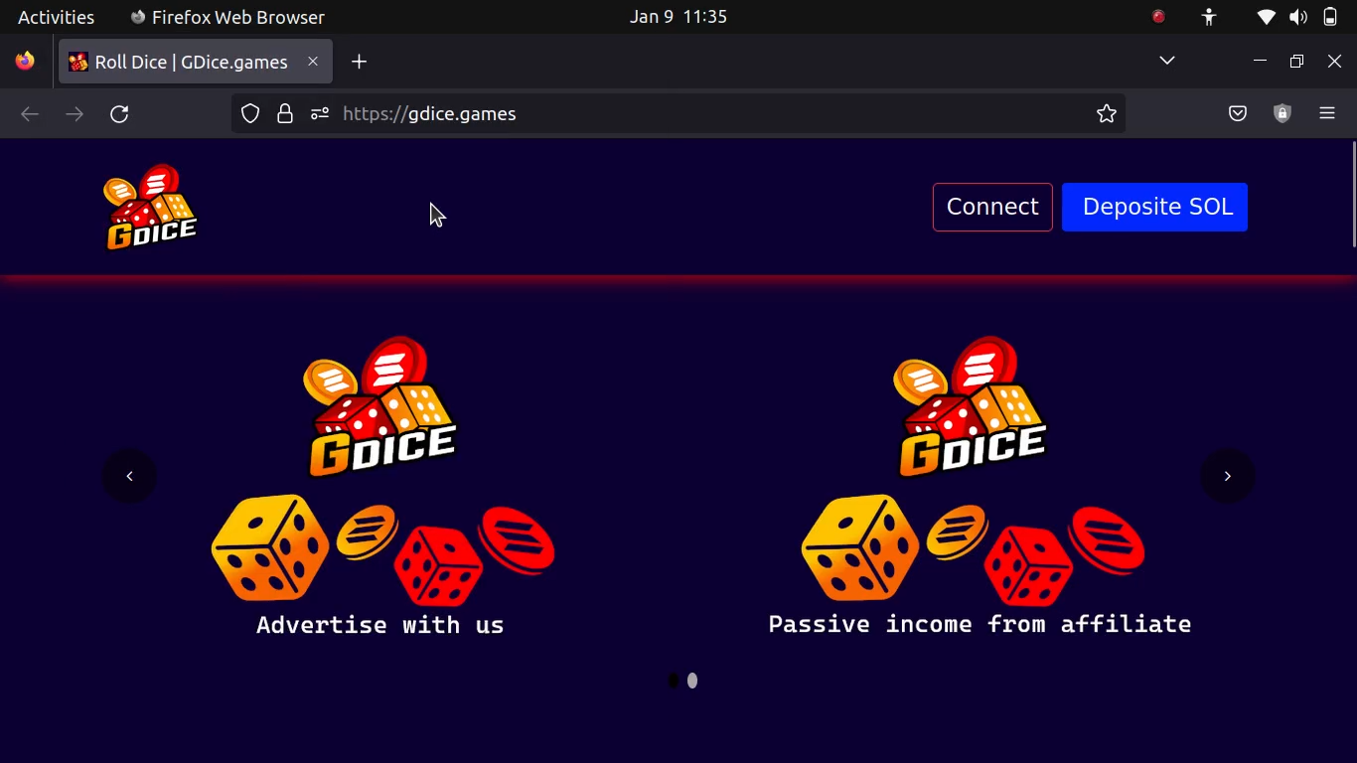Open the Save to Pocket icon

point(1238,113)
